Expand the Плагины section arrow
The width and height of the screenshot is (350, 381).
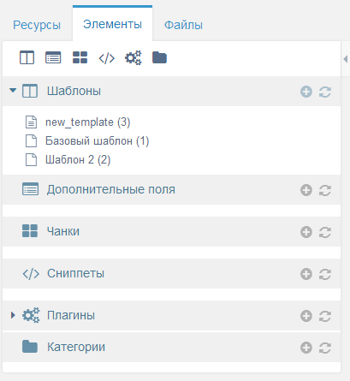point(13,315)
